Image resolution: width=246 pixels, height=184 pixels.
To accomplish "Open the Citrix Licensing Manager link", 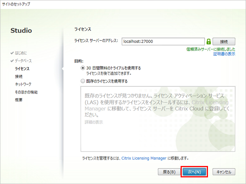I will [x=144, y=158].
